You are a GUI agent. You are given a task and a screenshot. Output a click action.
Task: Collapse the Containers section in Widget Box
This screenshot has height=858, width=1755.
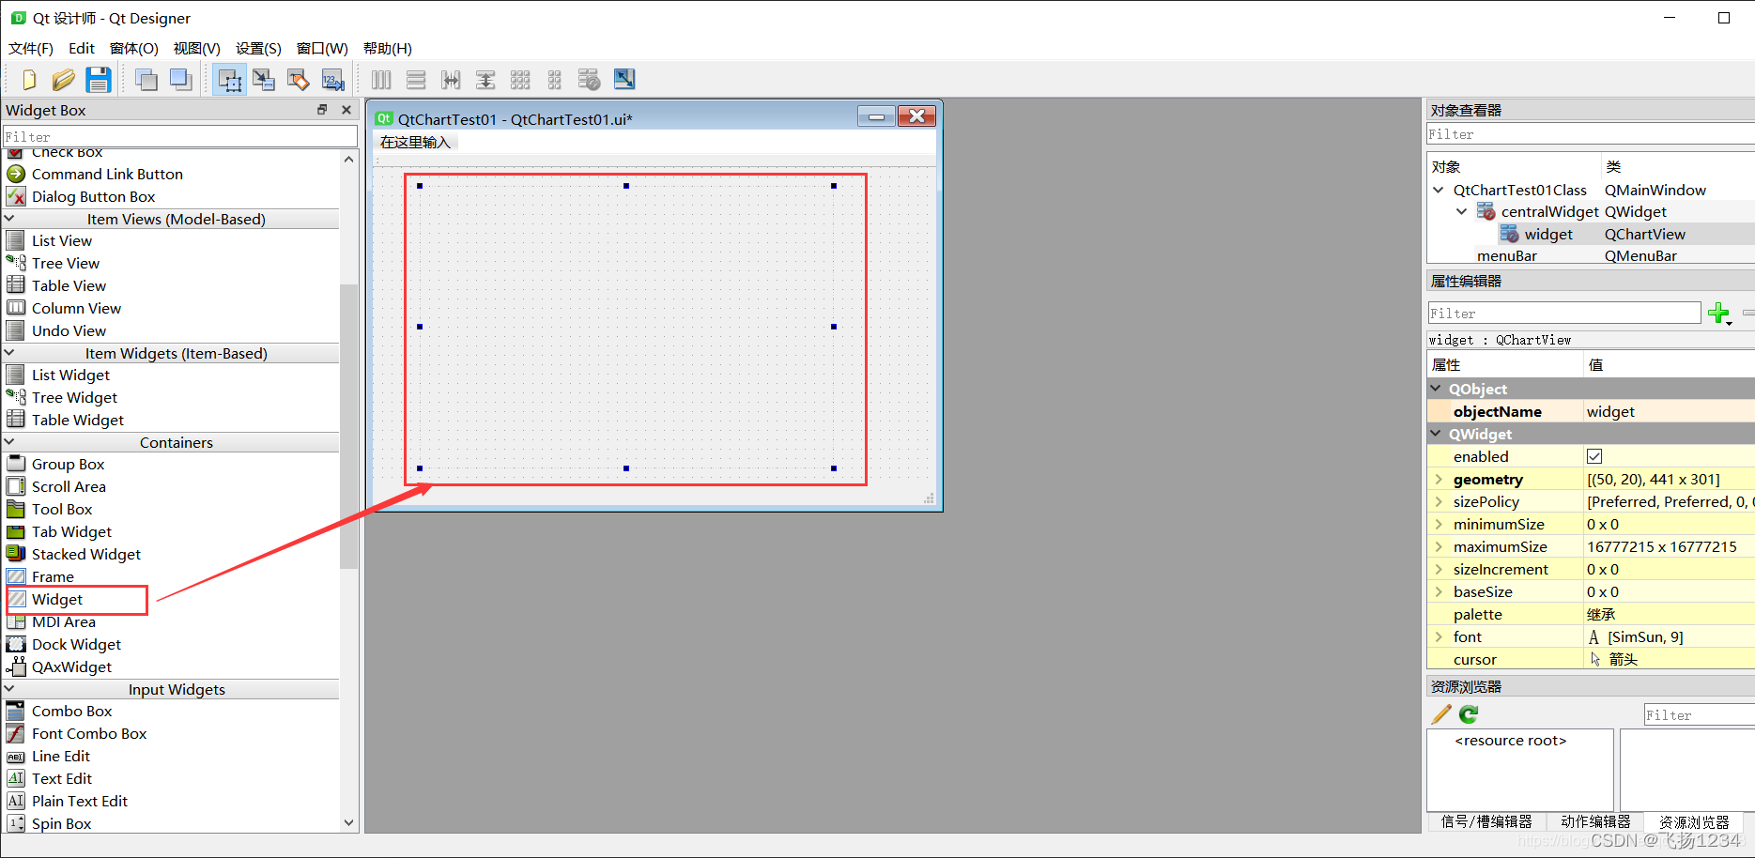[x=9, y=441]
